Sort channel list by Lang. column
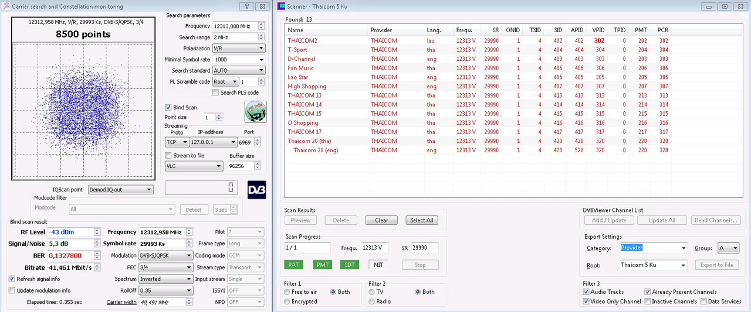The image size is (751, 312). pyautogui.click(x=438, y=30)
